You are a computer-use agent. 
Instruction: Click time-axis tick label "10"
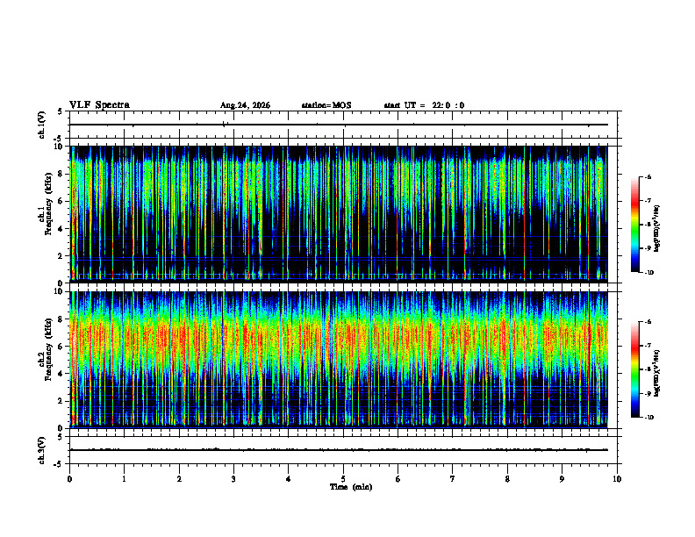click(617, 479)
